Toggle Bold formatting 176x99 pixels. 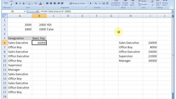pyautogui.click(x=16, y=4)
